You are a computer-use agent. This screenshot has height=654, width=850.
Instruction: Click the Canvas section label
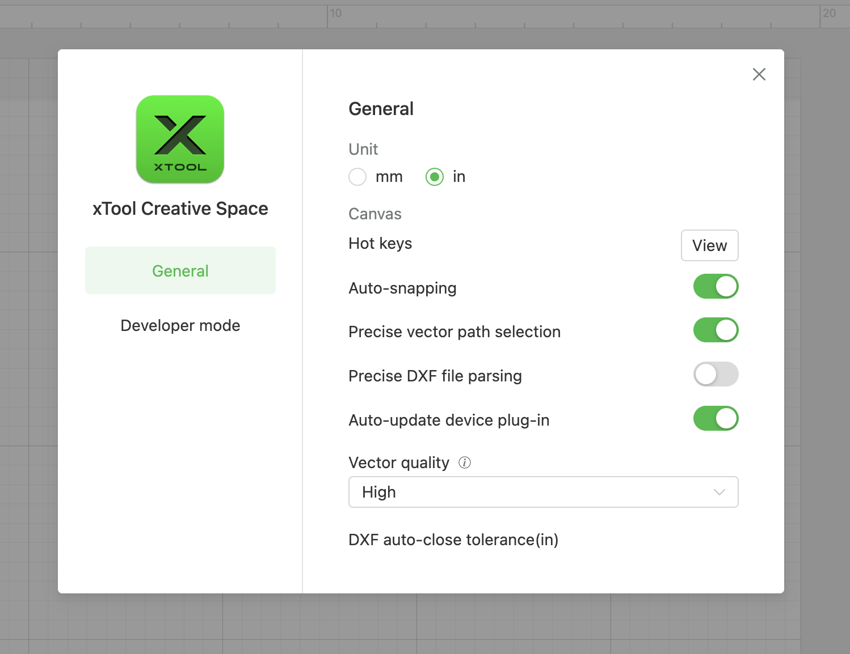pos(375,214)
